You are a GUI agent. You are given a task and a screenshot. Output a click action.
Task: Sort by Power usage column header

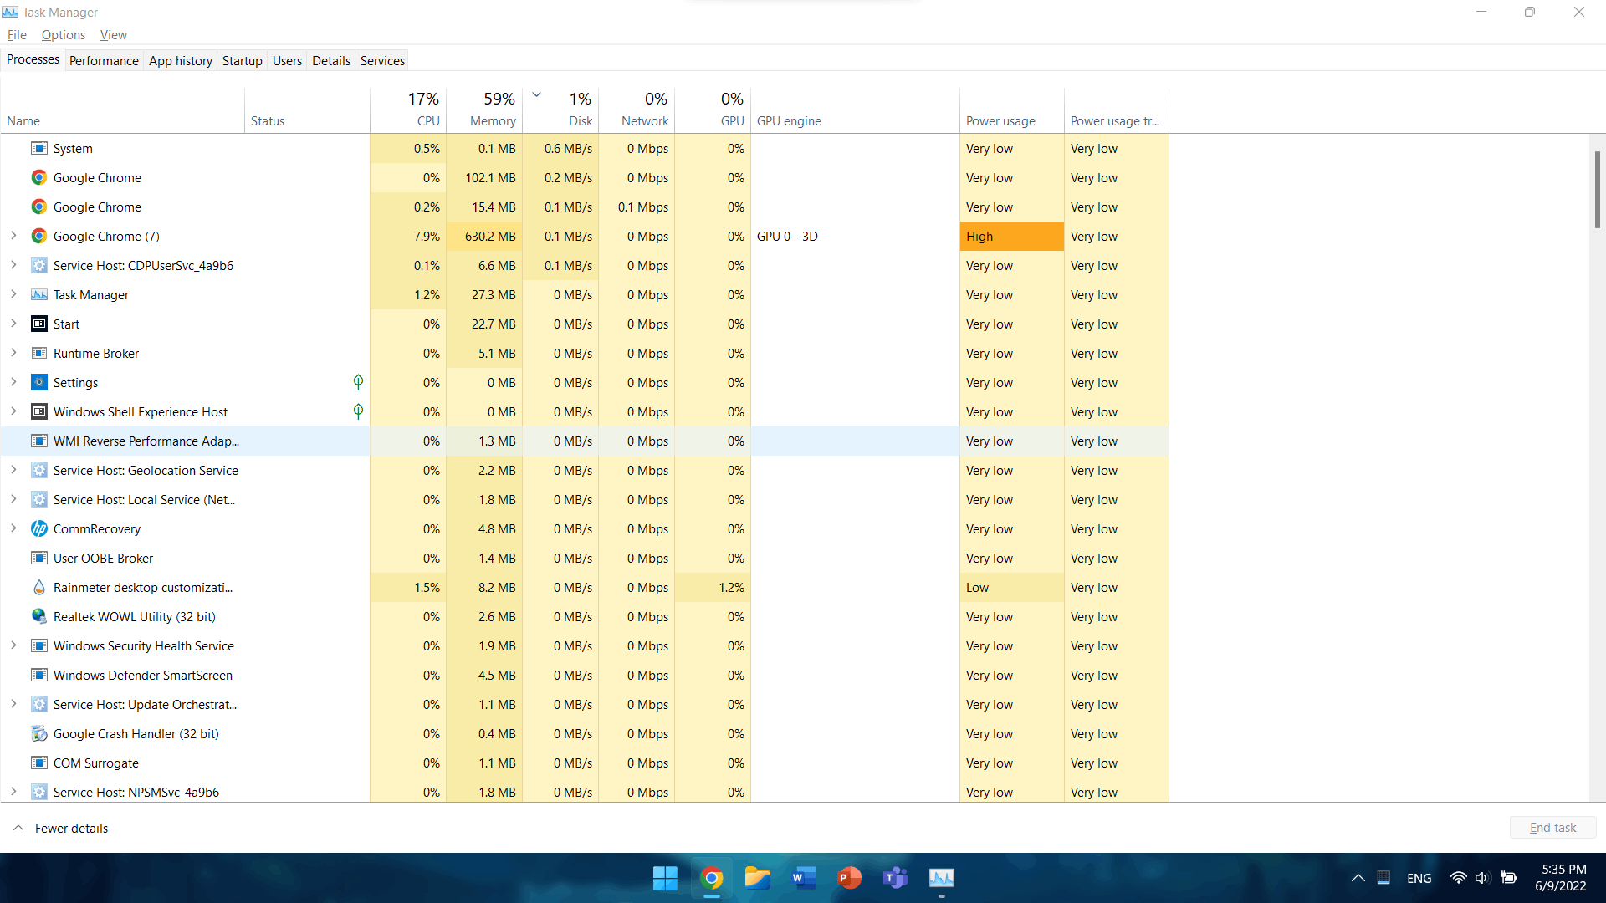point(1012,110)
